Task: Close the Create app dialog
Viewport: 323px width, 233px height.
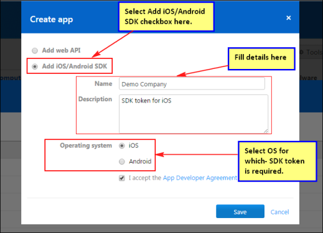Action: tap(288, 18)
